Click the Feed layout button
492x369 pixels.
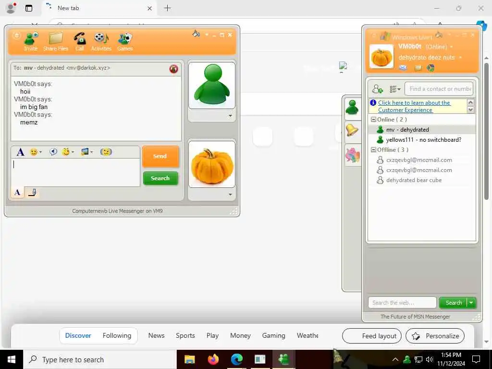(372, 336)
